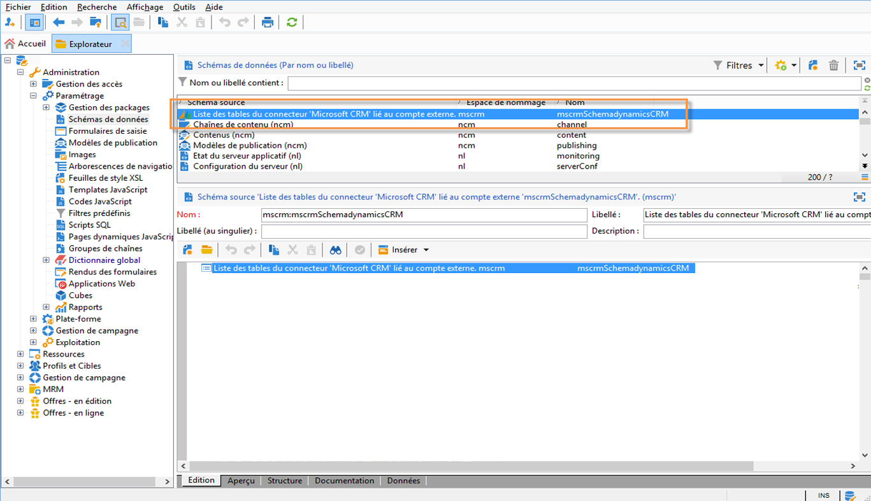Click the 'Libellé (au singulier)' input field
This screenshot has height=501, width=871.
pyautogui.click(x=424, y=231)
